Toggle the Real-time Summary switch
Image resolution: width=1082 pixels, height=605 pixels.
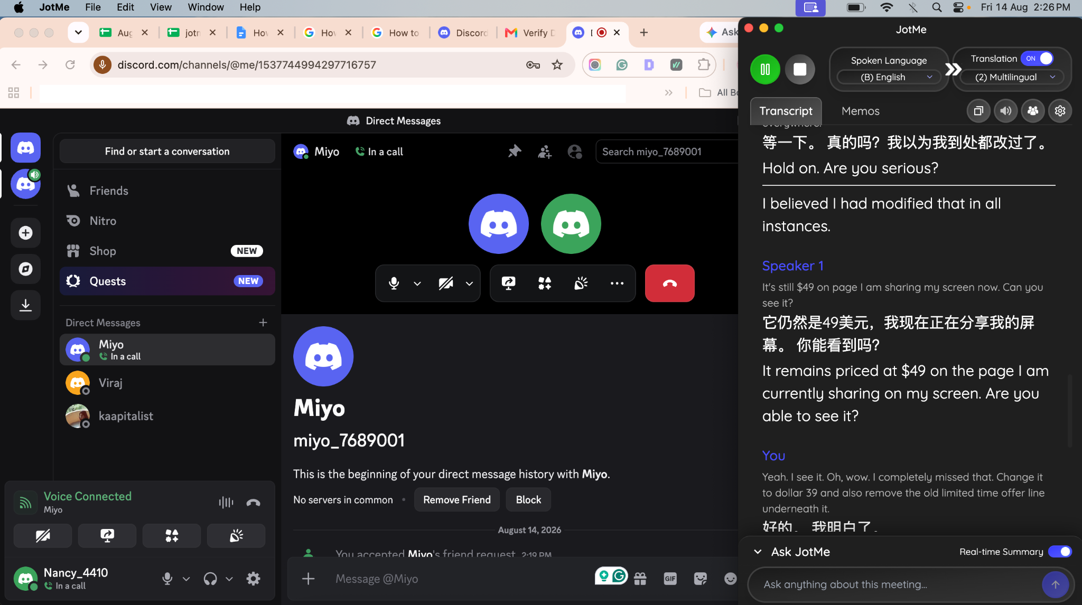(1060, 552)
